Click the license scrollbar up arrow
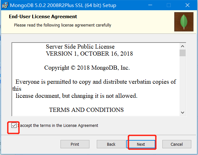The height and width of the screenshot is (155, 198). [x=182, y=46]
